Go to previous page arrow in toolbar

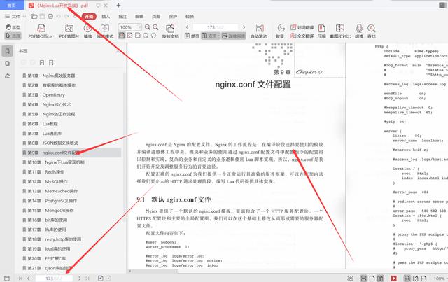(x=187, y=27)
